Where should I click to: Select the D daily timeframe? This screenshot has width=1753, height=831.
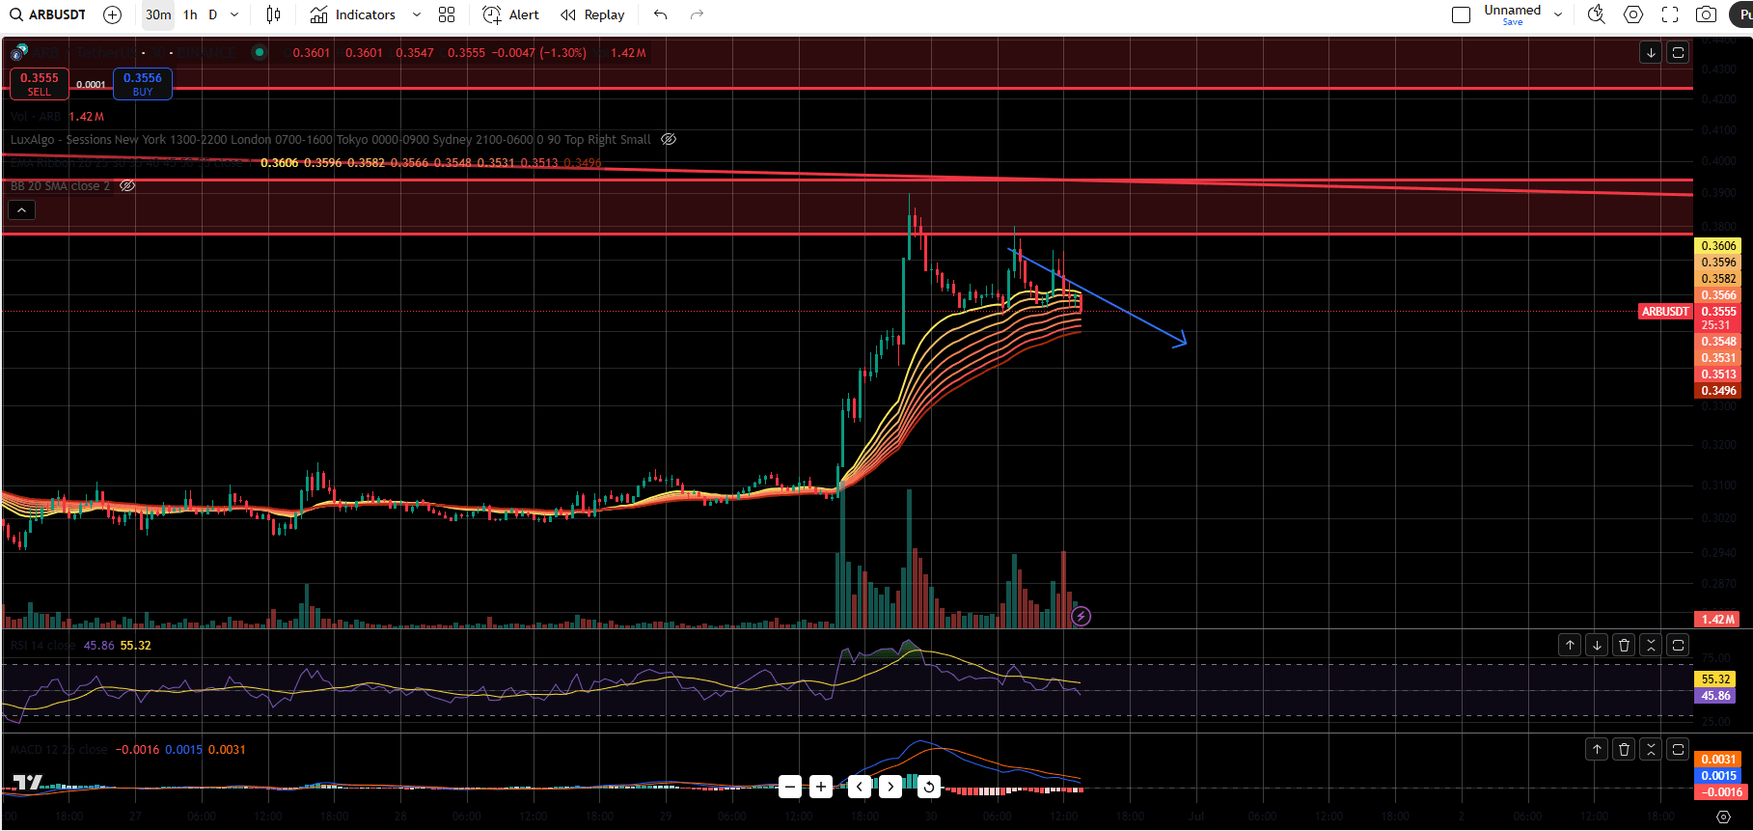click(x=213, y=14)
